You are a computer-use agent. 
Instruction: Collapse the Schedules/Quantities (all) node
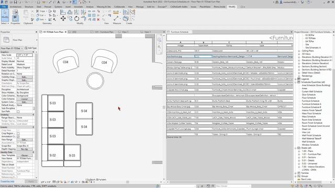pyautogui.click(x=296, y=82)
